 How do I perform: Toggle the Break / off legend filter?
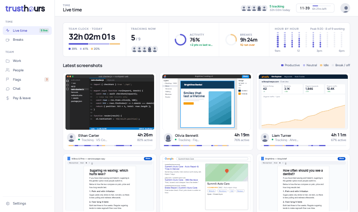(x=341, y=65)
